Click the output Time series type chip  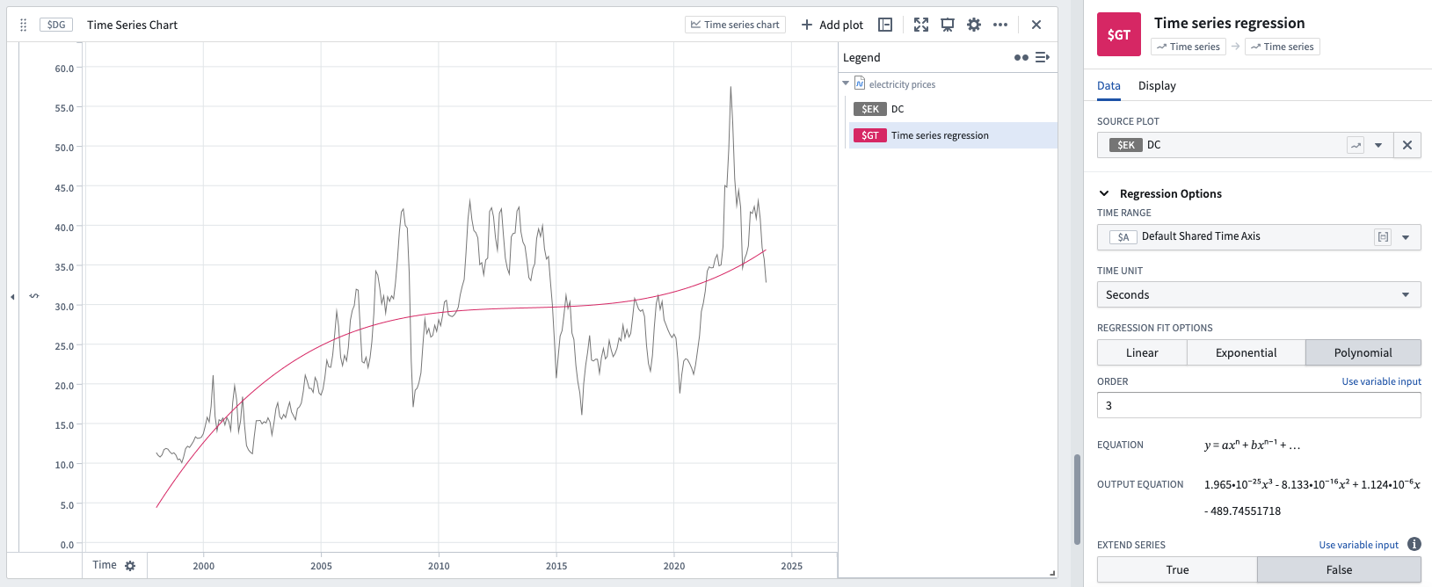pos(1283,47)
